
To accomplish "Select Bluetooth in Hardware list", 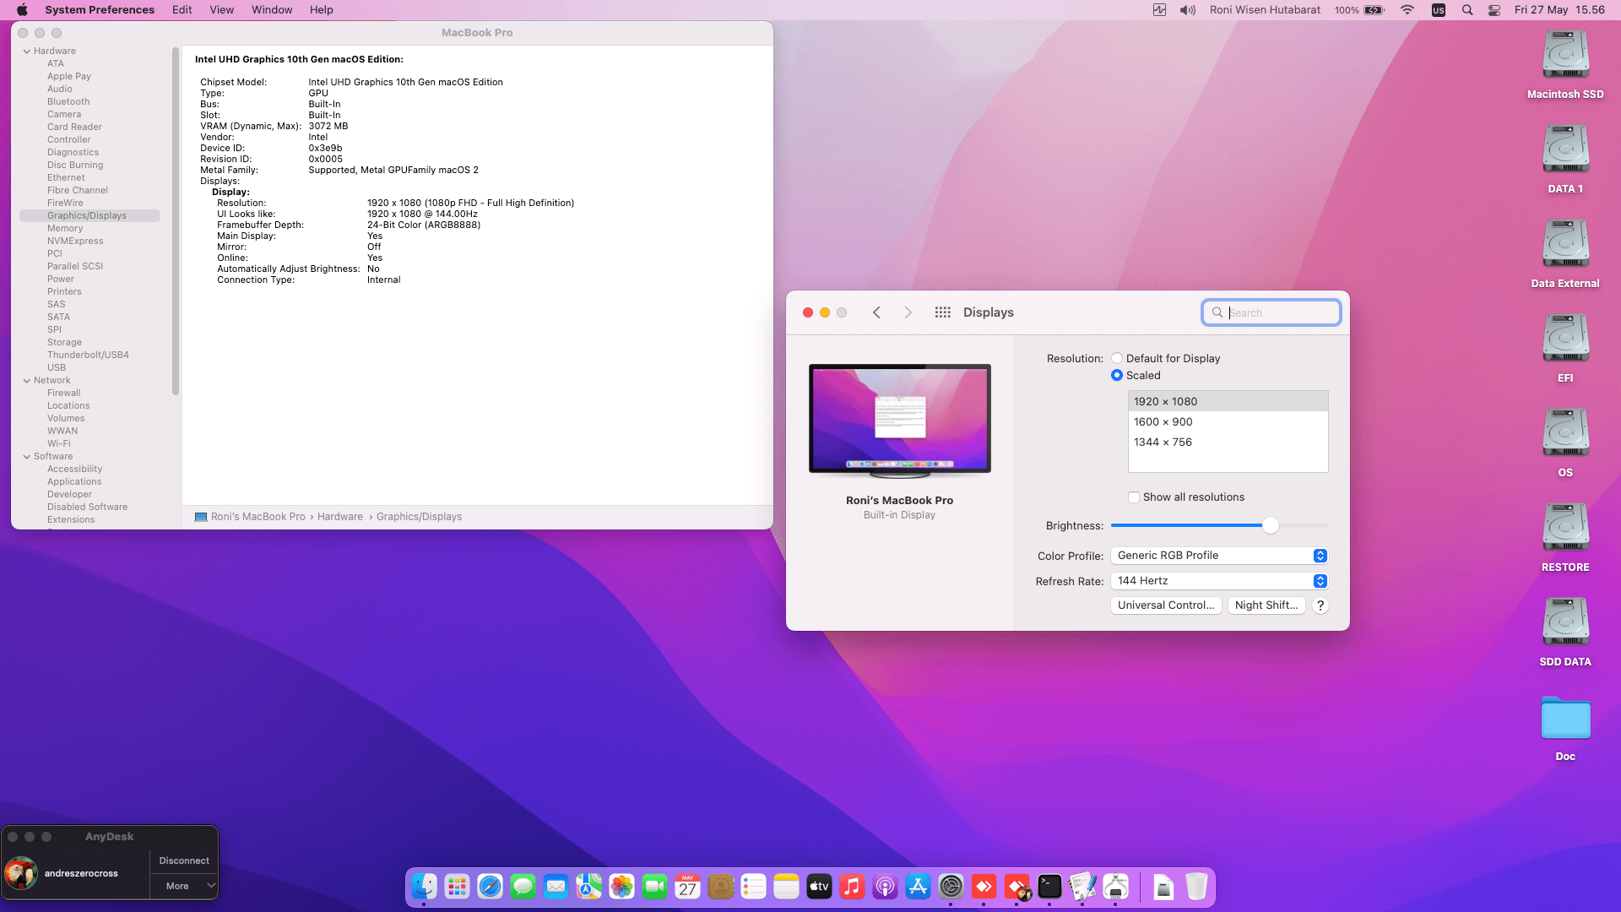I will [x=68, y=102].
